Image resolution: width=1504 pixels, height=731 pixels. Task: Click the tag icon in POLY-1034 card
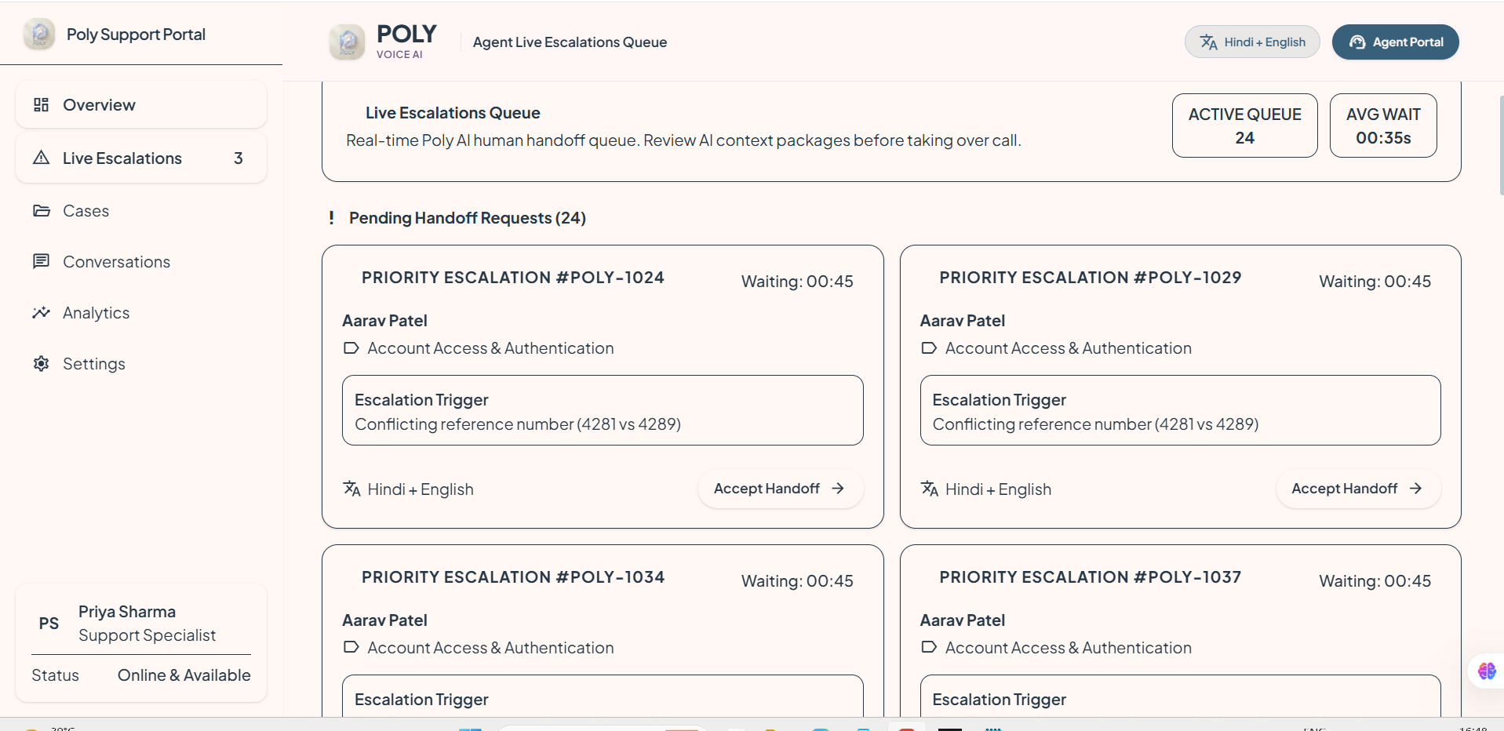(x=351, y=647)
